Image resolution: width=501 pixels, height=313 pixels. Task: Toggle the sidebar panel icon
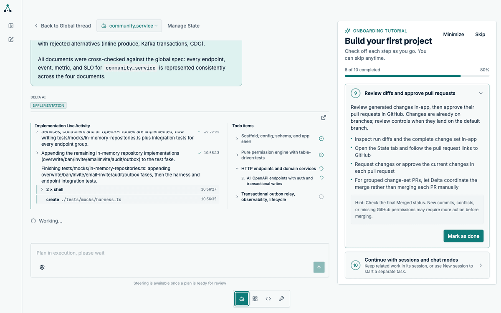tap(11, 26)
